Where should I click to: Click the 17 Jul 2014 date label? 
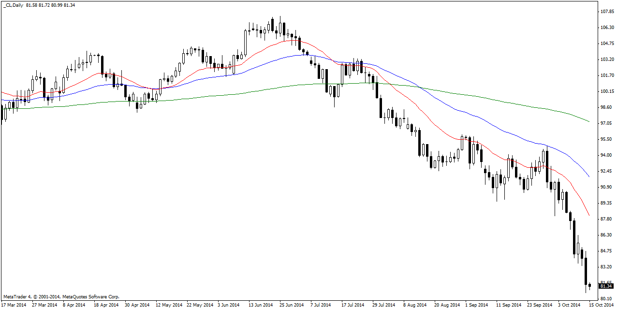click(353, 305)
